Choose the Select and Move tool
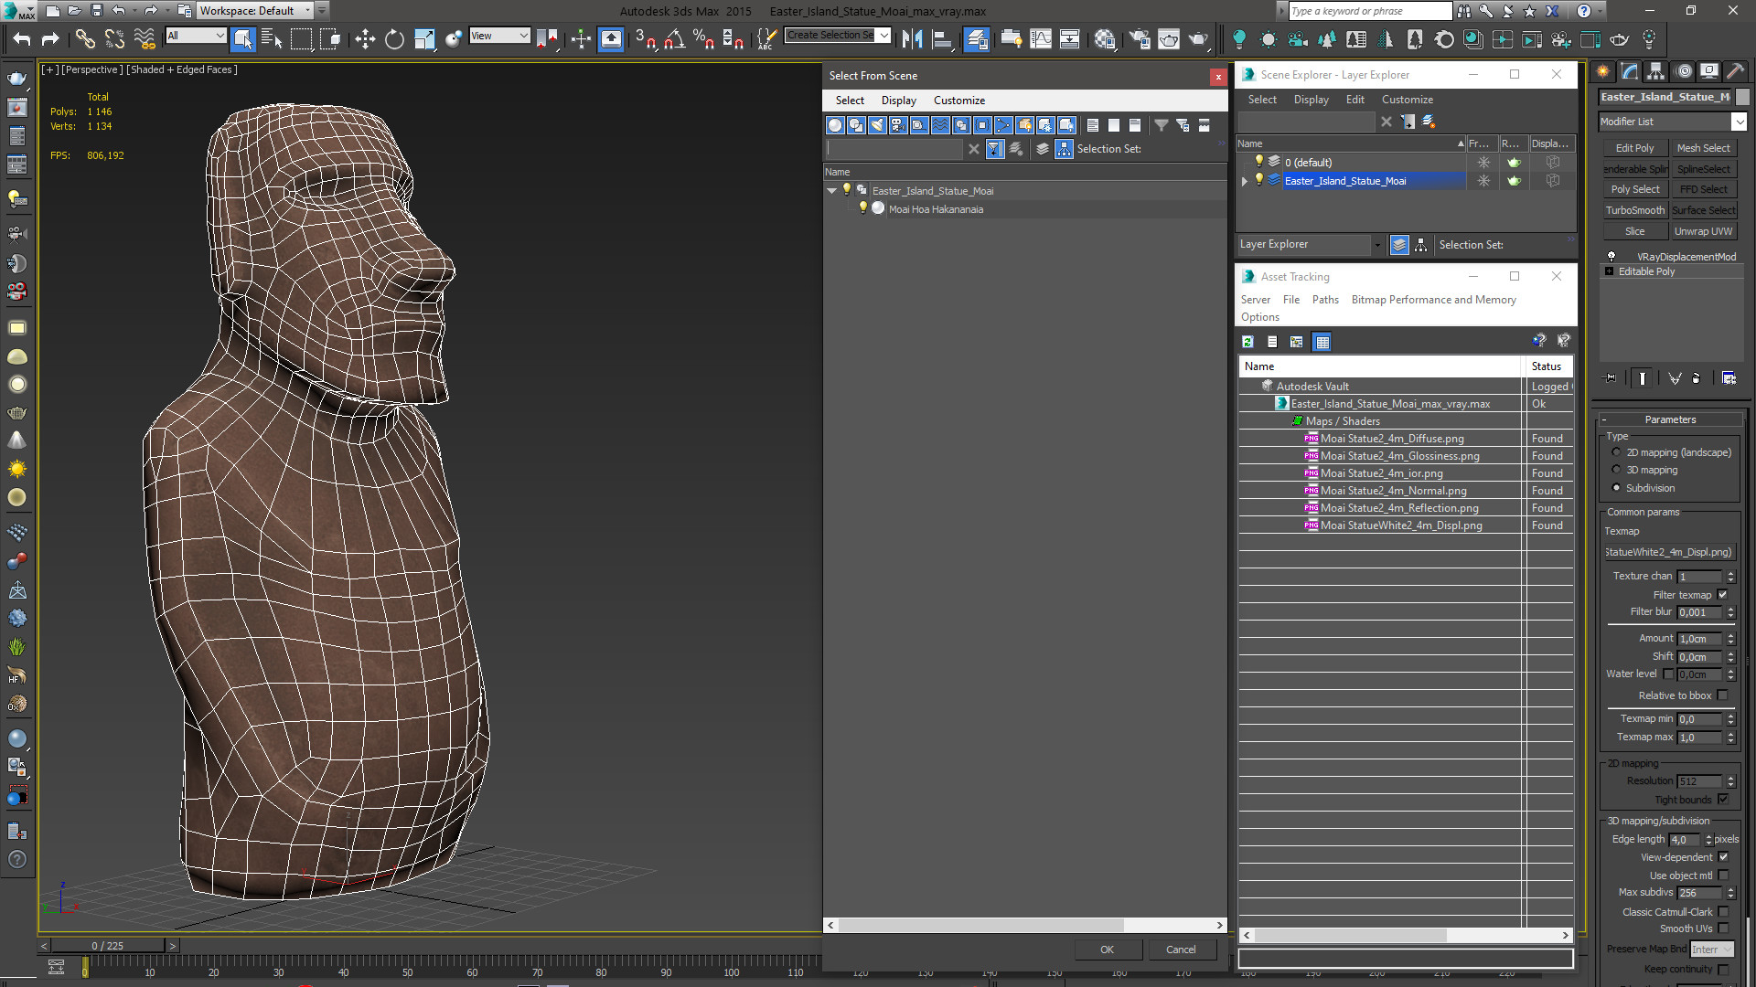This screenshot has height=987, width=1756. click(365, 38)
